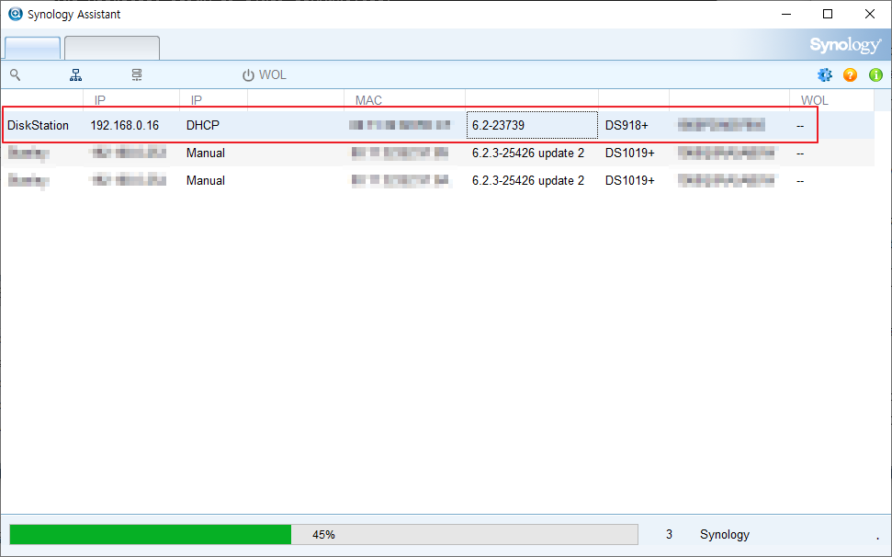Select the DiskStation server name
892x557 pixels.
[38, 125]
